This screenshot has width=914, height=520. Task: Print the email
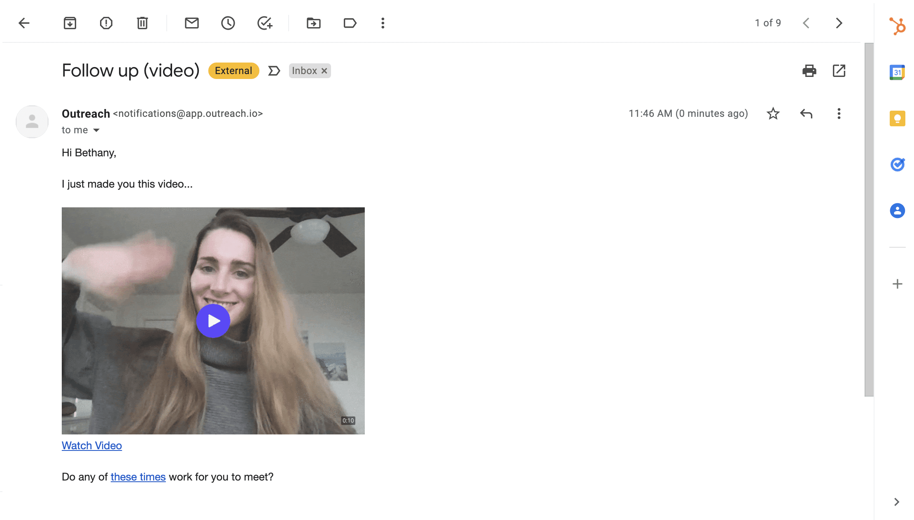pos(809,71)
